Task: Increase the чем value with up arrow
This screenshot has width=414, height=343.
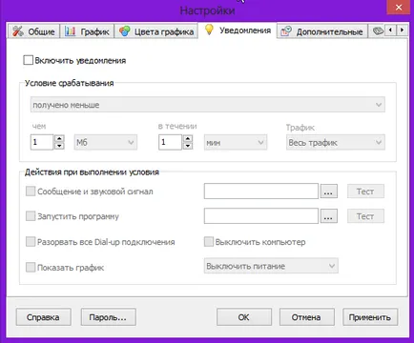Action: [59, 138]
